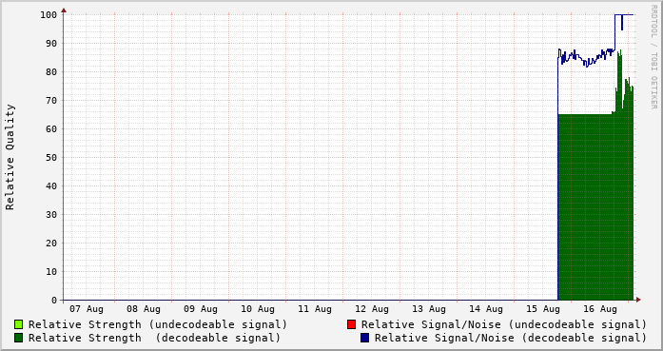Click the Relative Quality axis title
Image resolution: width=663 pixels, height=351 pixels.
click(10, 157)
